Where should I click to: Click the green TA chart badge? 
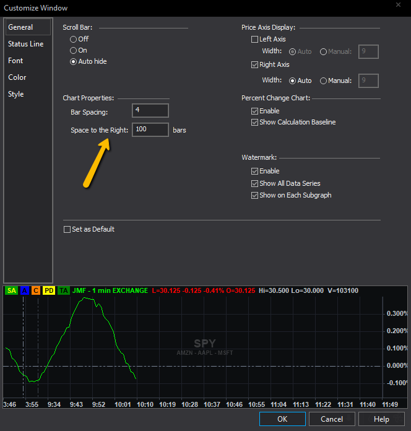coord(64,290)
